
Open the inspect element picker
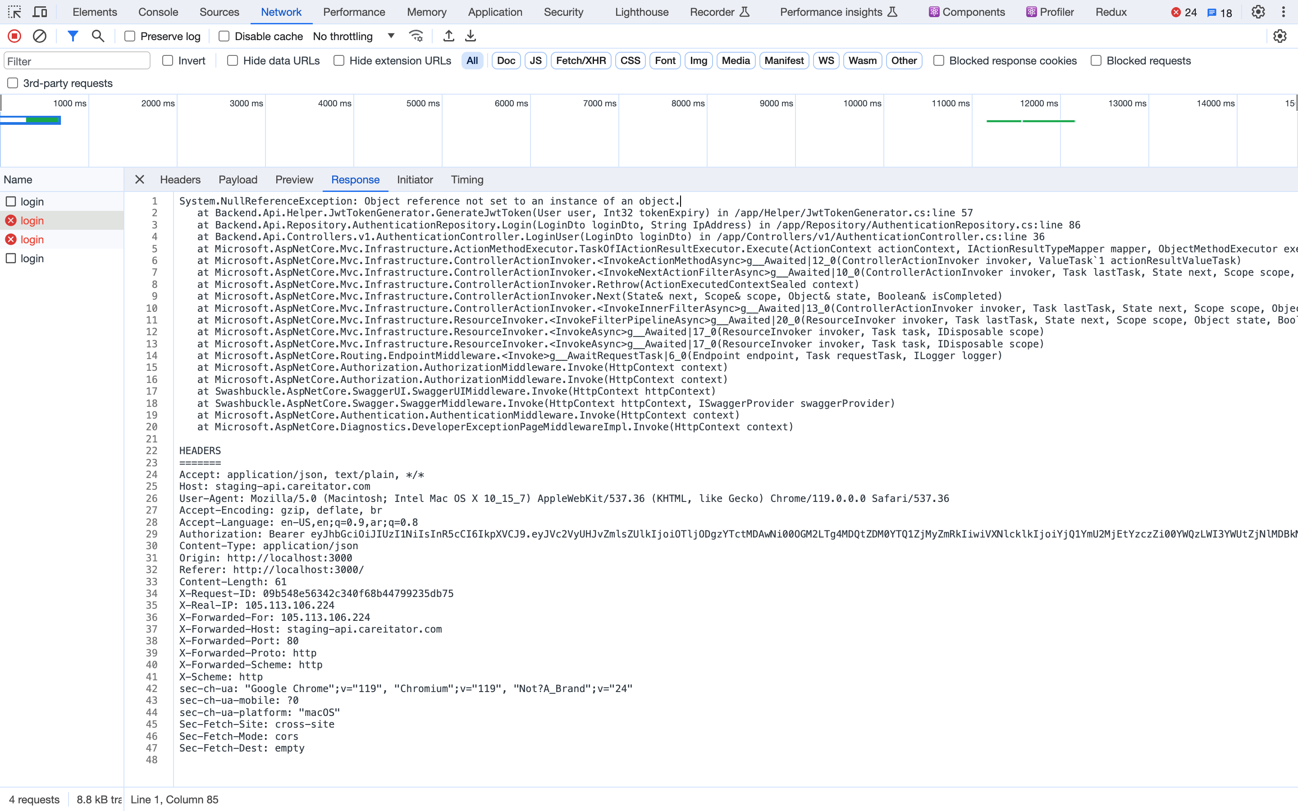(14, 12)
